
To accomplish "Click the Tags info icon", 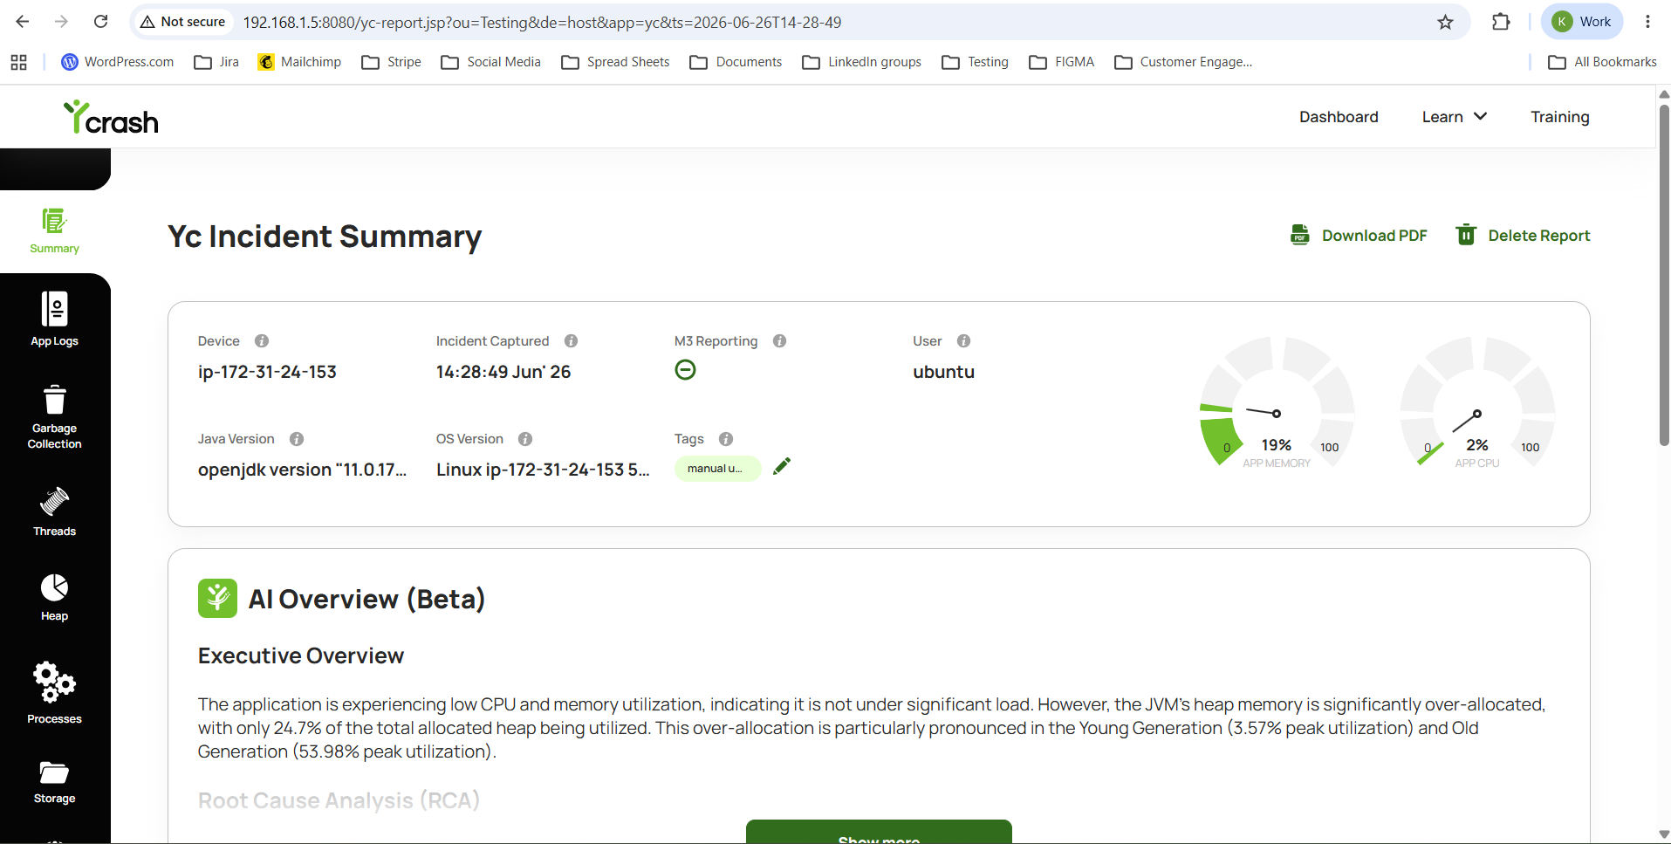I will pyautogui.click(x=726, y=439).
